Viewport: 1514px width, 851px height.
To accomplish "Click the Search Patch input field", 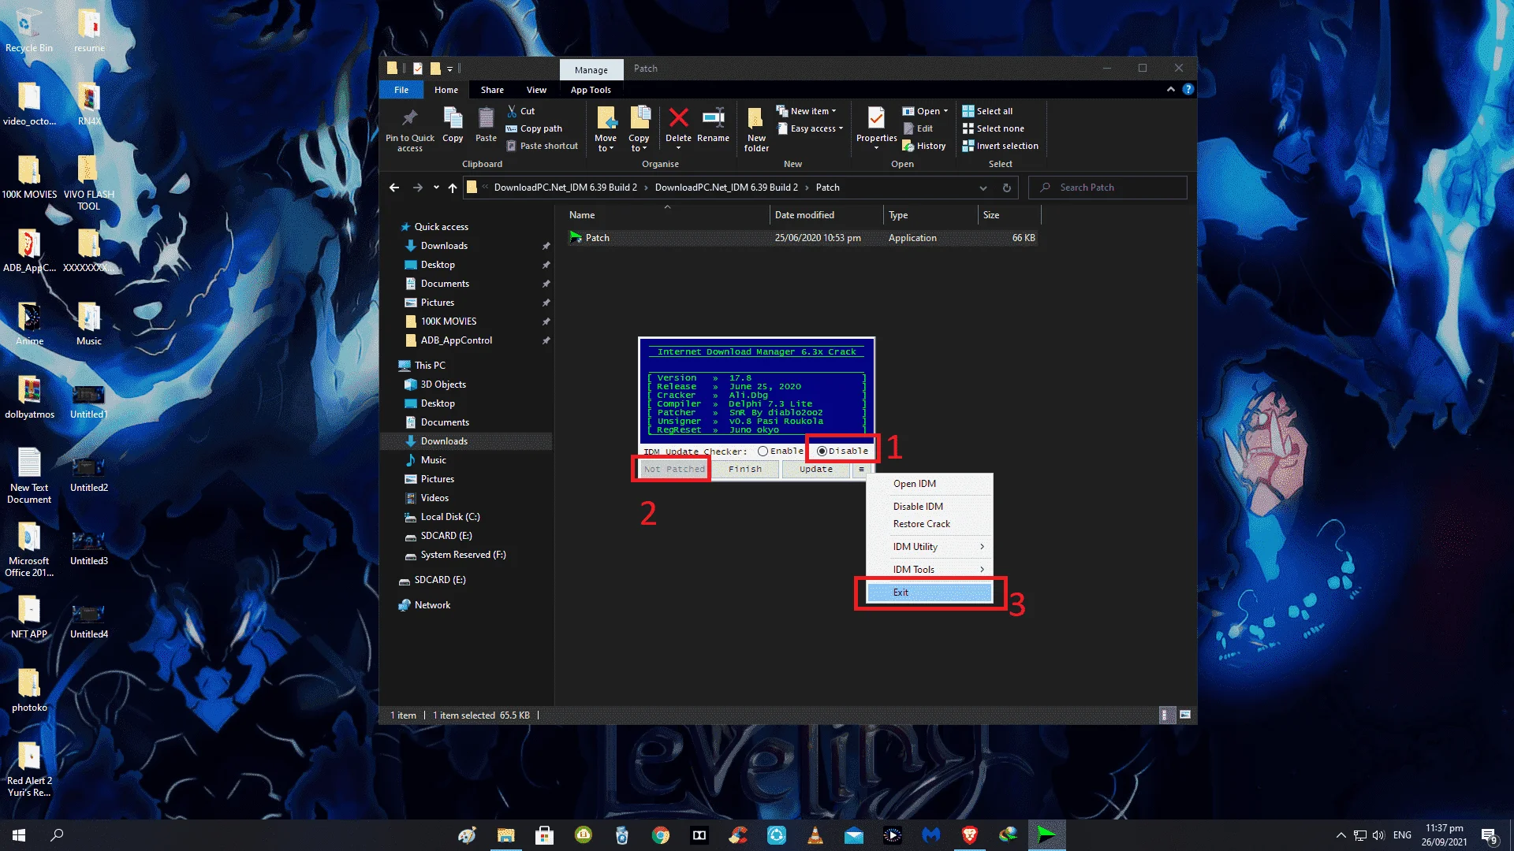I will [1107, 188].
